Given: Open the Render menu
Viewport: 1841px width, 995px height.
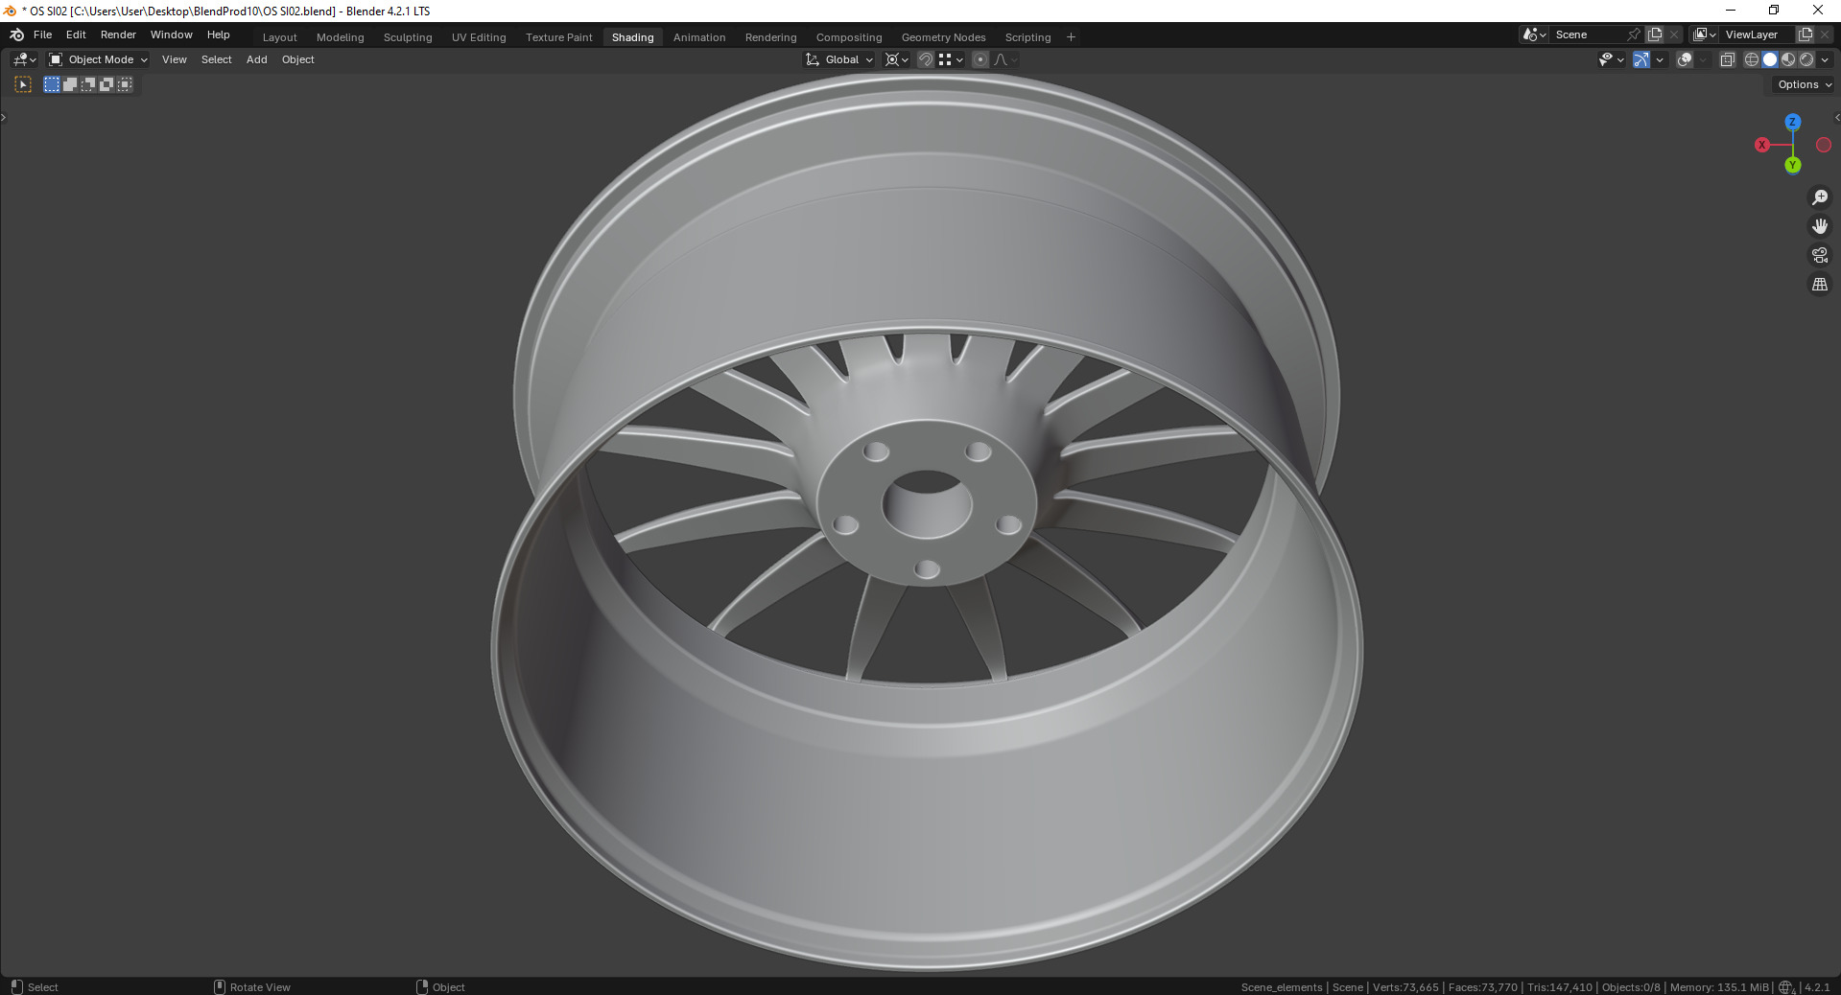Looking at the screenshot, I should pyautogui.click(x=118, y=35).
